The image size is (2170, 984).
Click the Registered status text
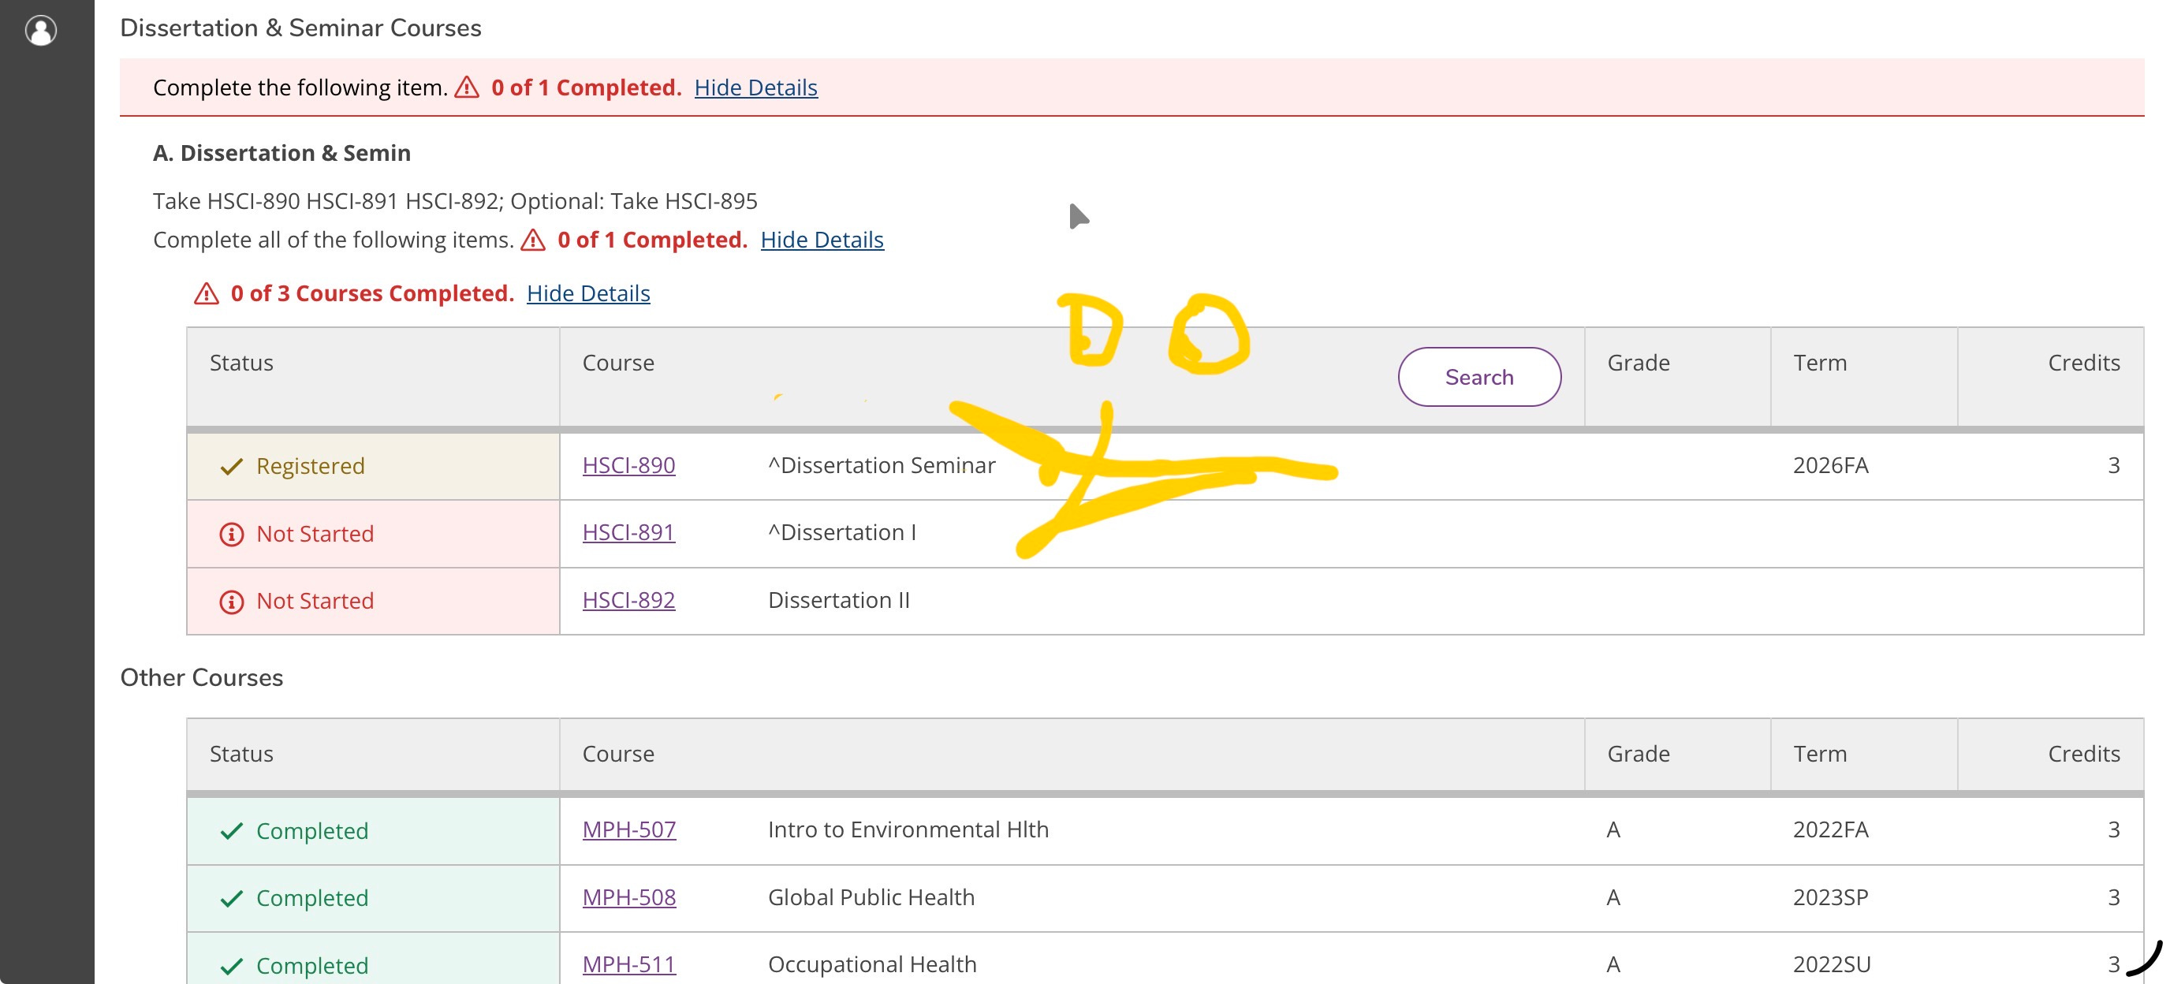[310, 466]
